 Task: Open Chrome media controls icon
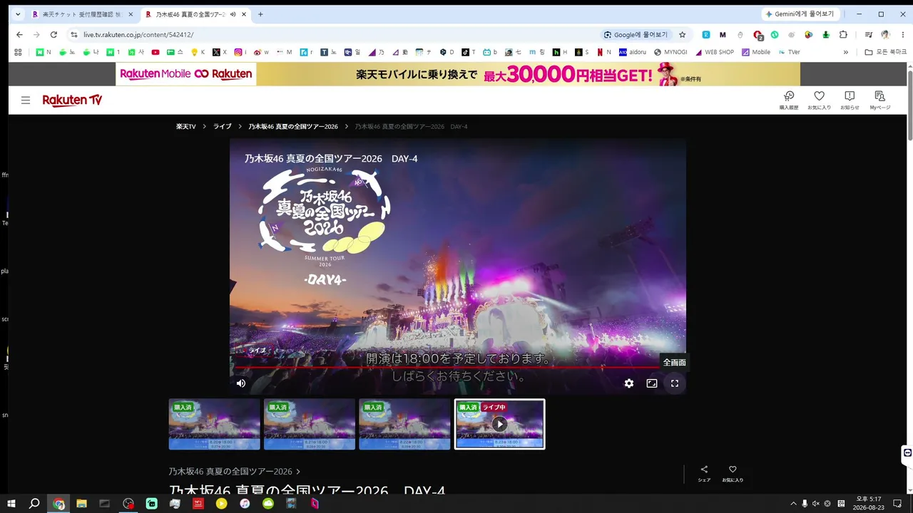869,34
